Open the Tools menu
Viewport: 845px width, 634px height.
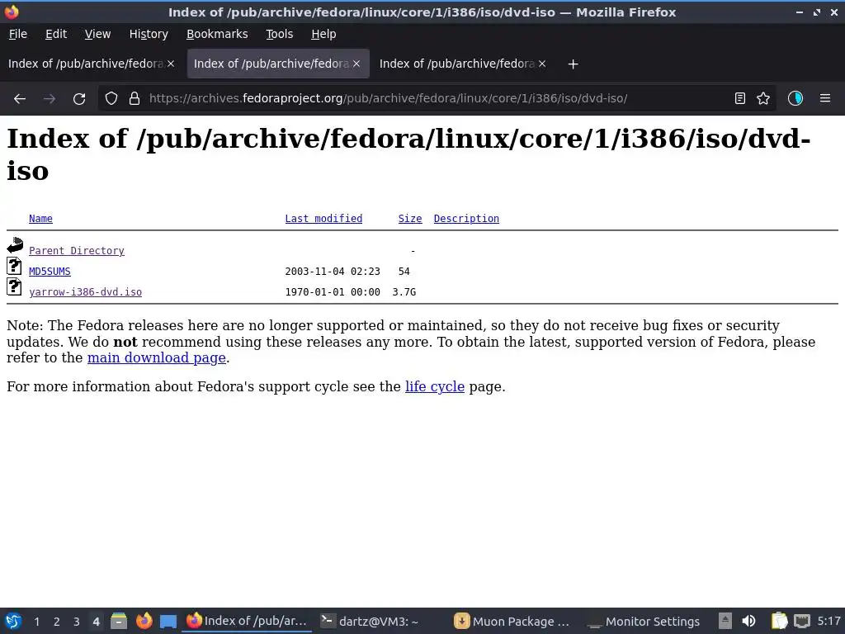[x=279, y=34]
